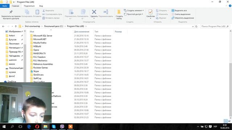Open Viber from the taskbar
Viewport: 232px width, 130px height.
pos(62,127)
